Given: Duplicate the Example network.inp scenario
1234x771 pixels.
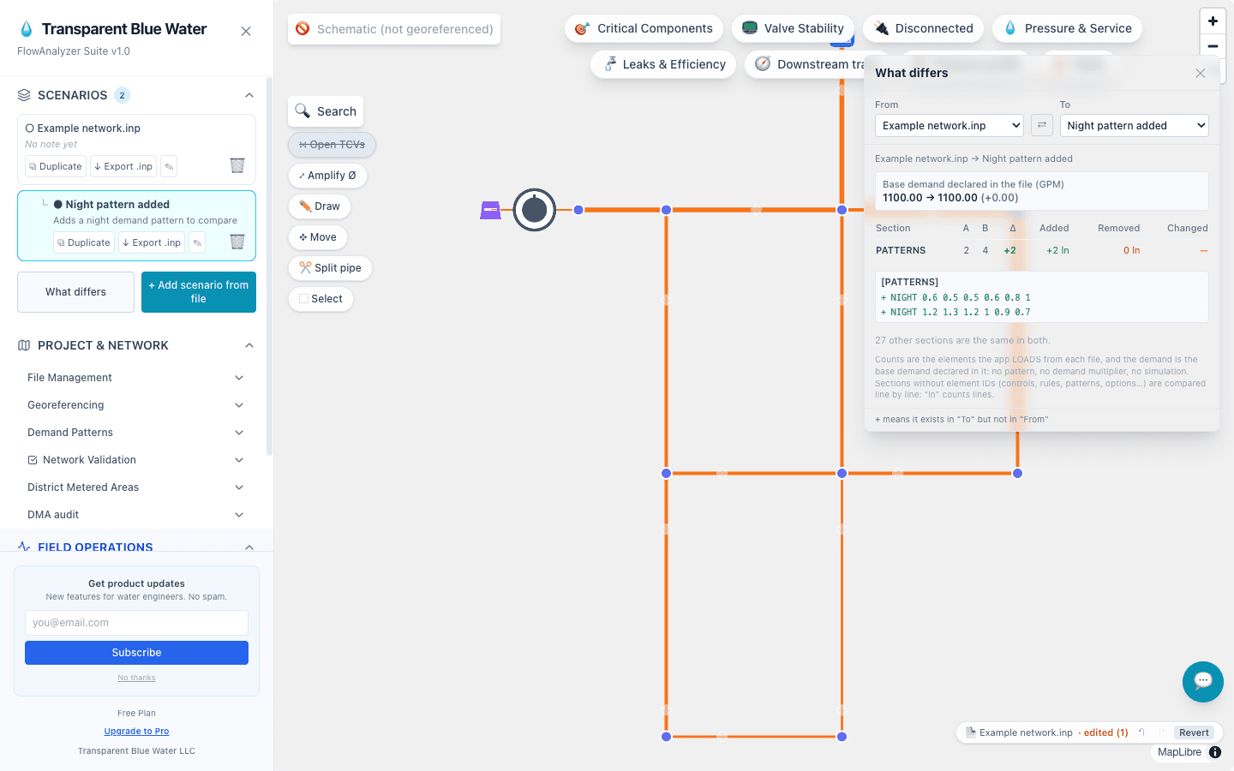Looking at the screenshot, I should coord(56,166).
